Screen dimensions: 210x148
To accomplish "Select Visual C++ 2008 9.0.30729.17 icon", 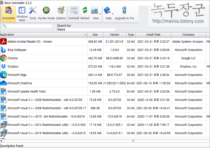I will [3, 108].
